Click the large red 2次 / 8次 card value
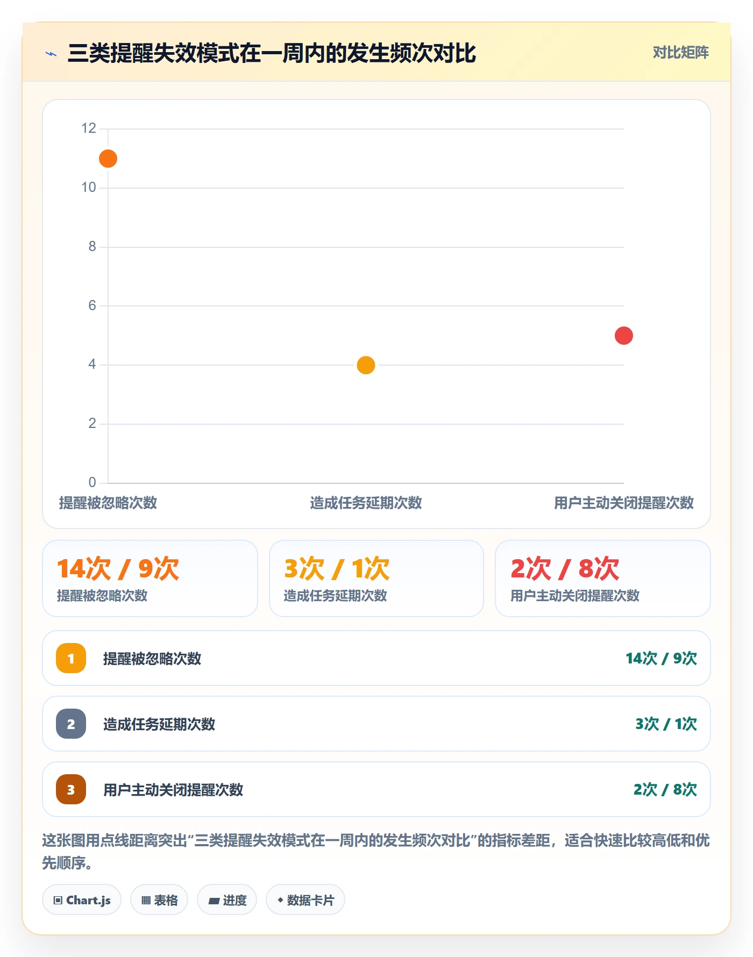Viewport: 753px width, 957px height. [565, 568]
